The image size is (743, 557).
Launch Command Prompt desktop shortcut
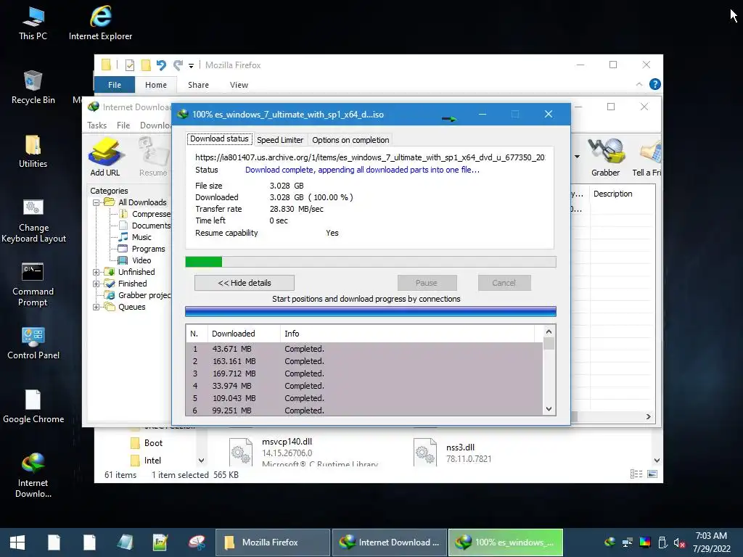pos(33,284)
